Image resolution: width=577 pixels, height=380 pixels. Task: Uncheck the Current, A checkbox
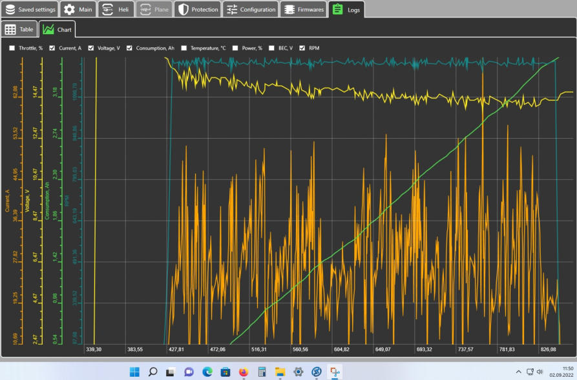pyautogui.click(x=52, y=48)
